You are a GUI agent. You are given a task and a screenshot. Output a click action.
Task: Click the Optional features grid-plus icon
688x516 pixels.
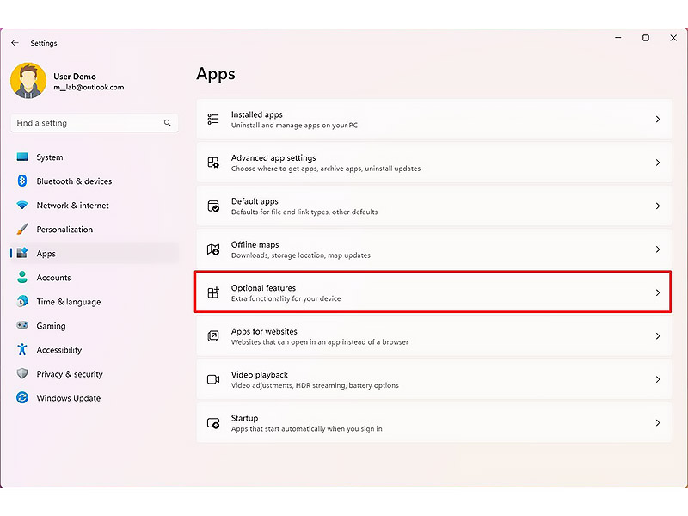click(x=213, y=292)
